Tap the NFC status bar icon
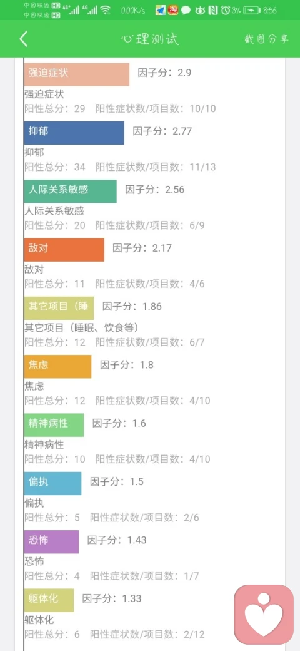The width and height of the screenshot is (300, 651). point(213,11)
